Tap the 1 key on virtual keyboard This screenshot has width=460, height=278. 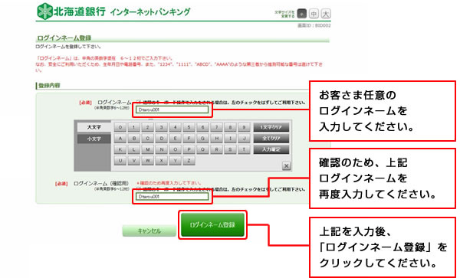tap(133, 127)
